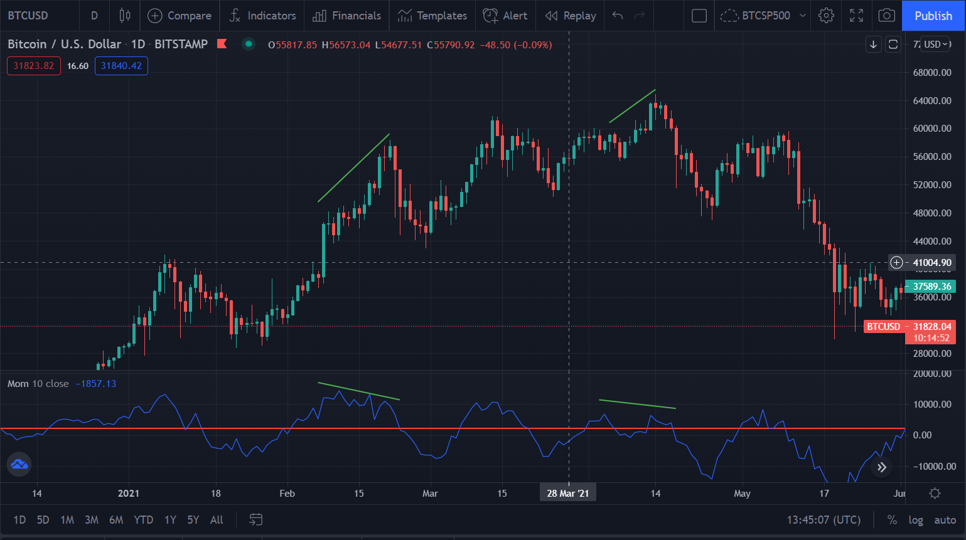Open time axis settings gear
Screen dimensions: 966x540
935,494
